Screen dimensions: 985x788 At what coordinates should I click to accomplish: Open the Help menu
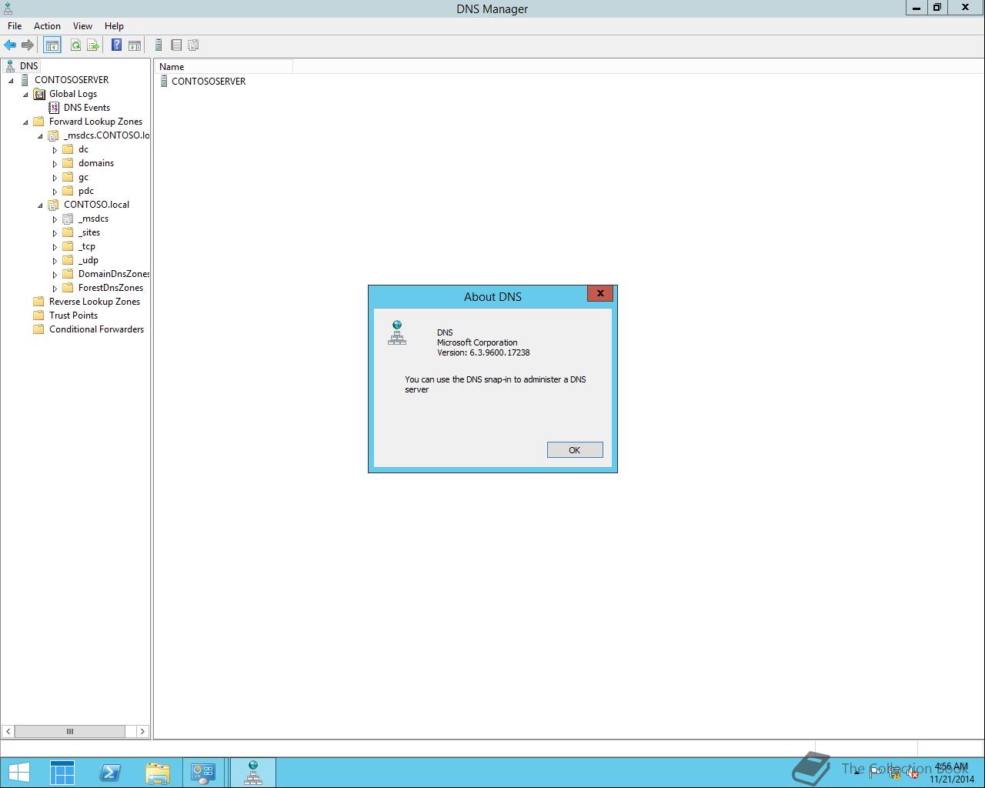pyautogui.click(x=114, y=26)
